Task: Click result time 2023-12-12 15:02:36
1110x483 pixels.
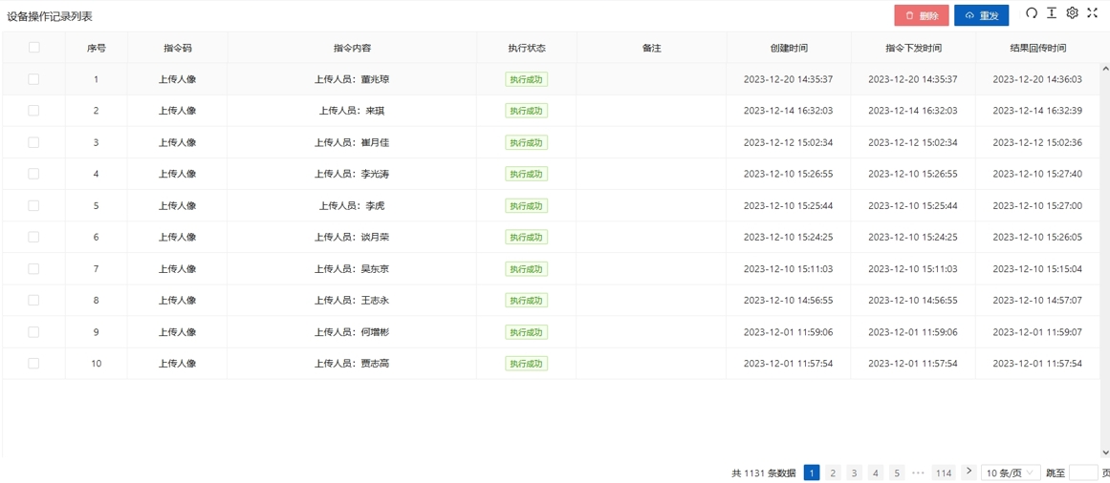Action: click(1037, 142)
